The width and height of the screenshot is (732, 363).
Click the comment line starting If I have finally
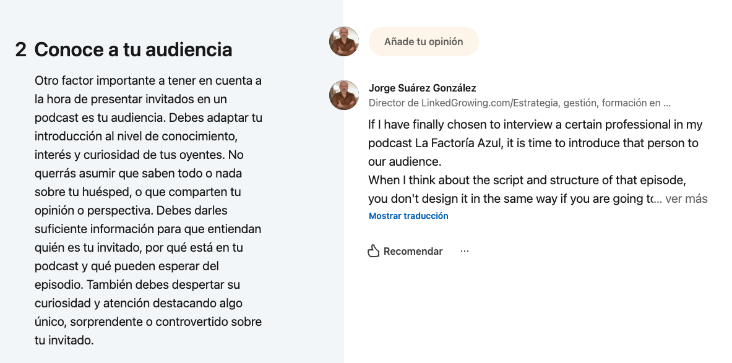(x=535, y=124)
